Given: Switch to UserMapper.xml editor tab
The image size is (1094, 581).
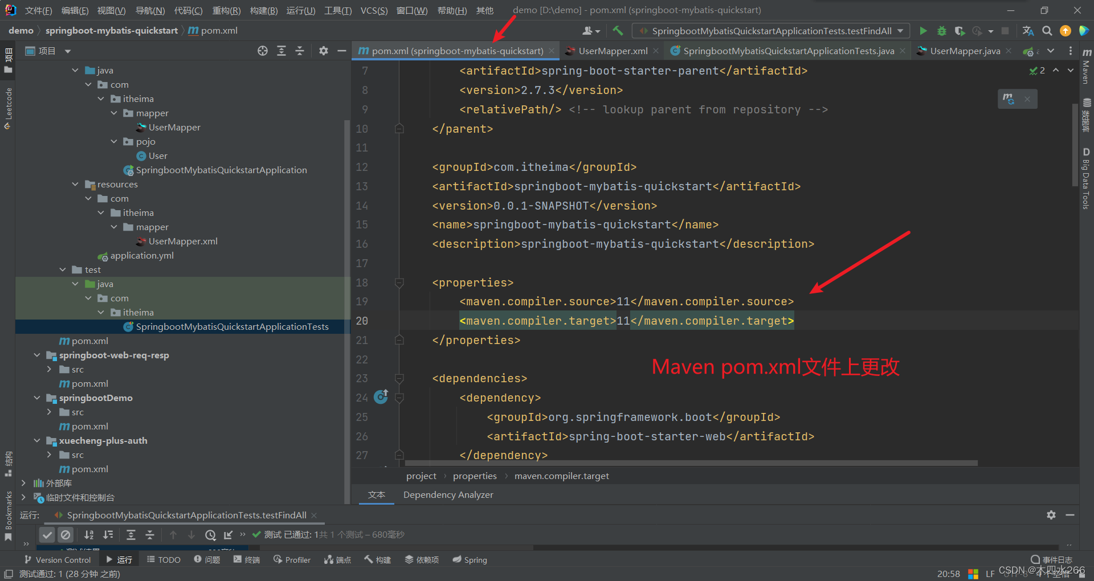Looking at the screenshot, I should point(613,51).
